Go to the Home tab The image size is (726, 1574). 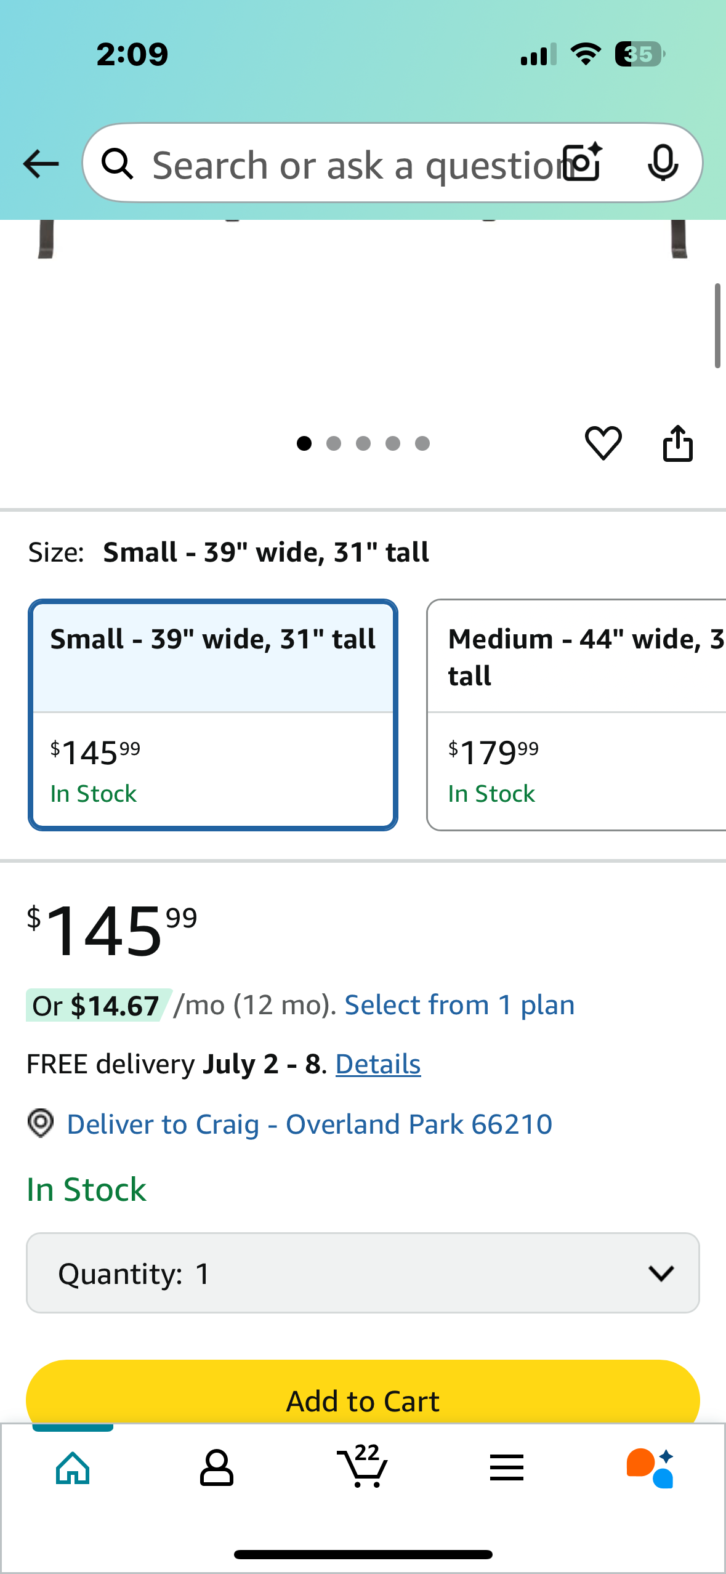73,1467
